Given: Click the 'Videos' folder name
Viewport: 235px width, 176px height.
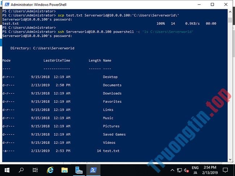Looking at the screenshot, I should click(x=109, y=143).
